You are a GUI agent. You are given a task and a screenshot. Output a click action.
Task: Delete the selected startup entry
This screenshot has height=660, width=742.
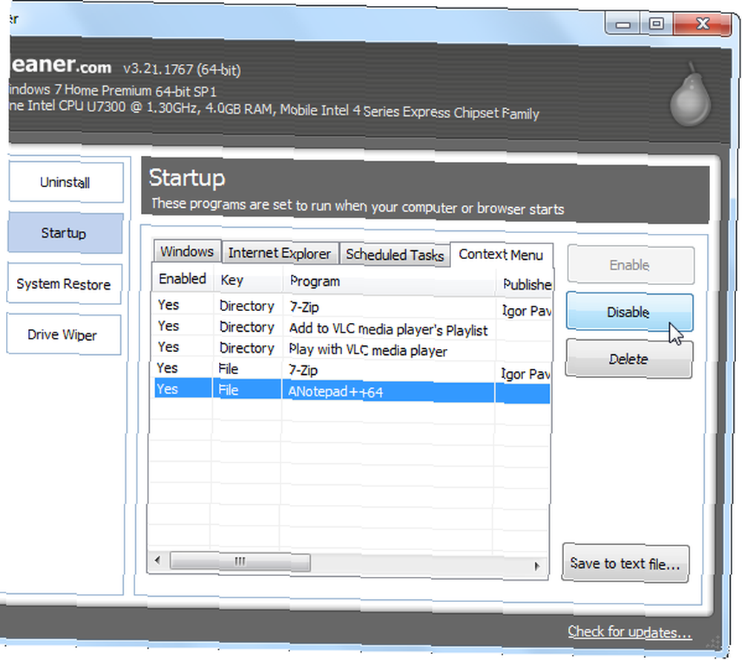tap(628, 359)
